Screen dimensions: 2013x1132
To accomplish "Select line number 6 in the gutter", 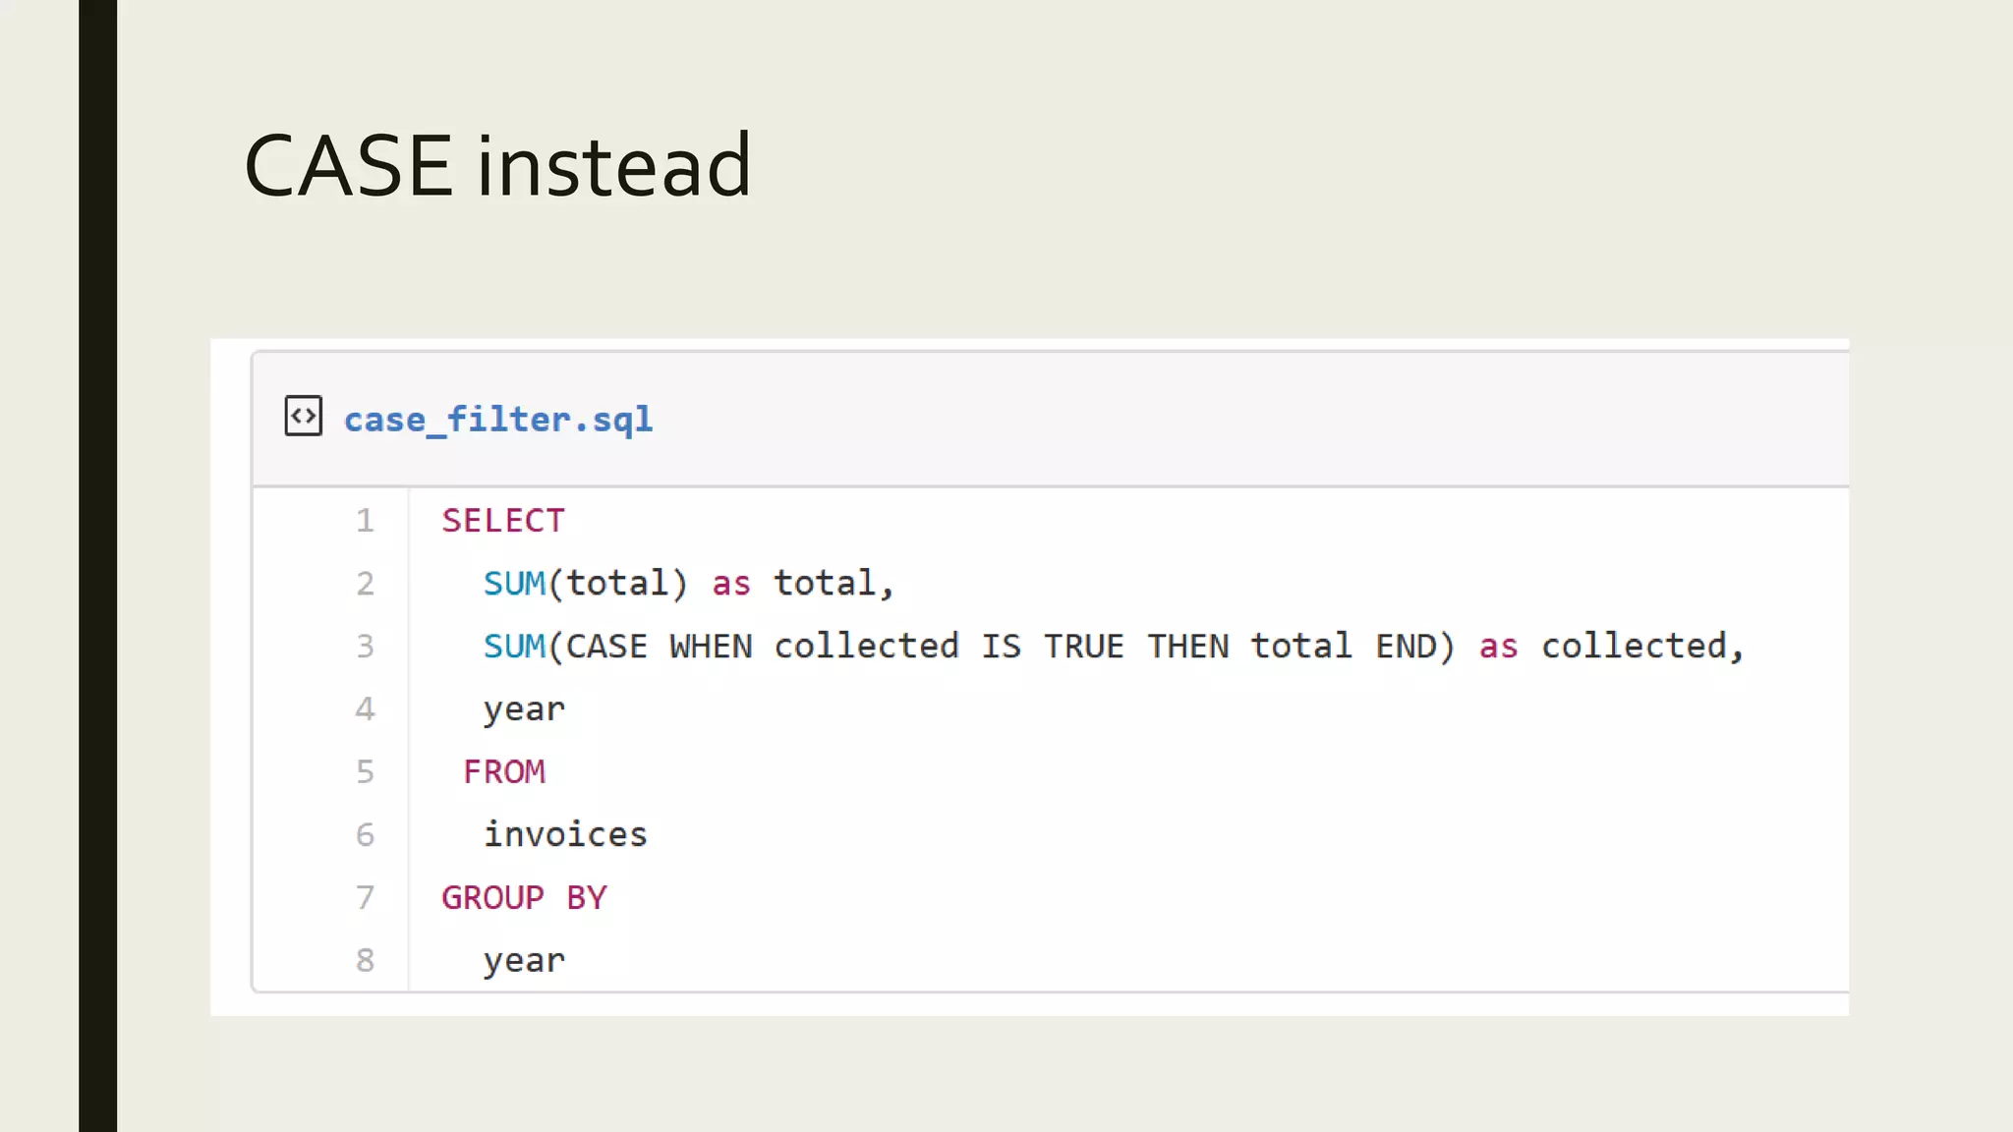I will click(365, 834).
